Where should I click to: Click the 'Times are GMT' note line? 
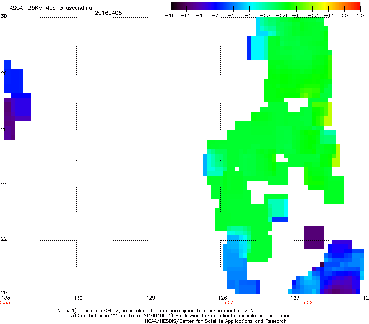click(156, 311)
